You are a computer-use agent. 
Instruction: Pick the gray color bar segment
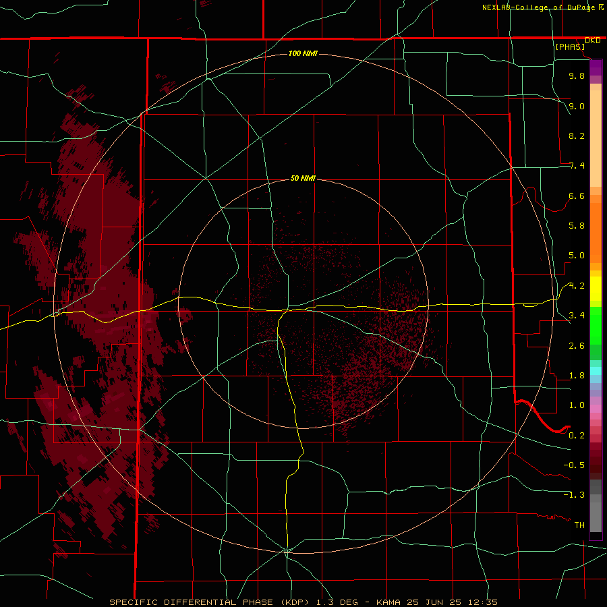coord(596,506)
